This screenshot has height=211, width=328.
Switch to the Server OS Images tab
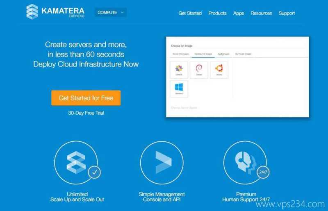180,54
